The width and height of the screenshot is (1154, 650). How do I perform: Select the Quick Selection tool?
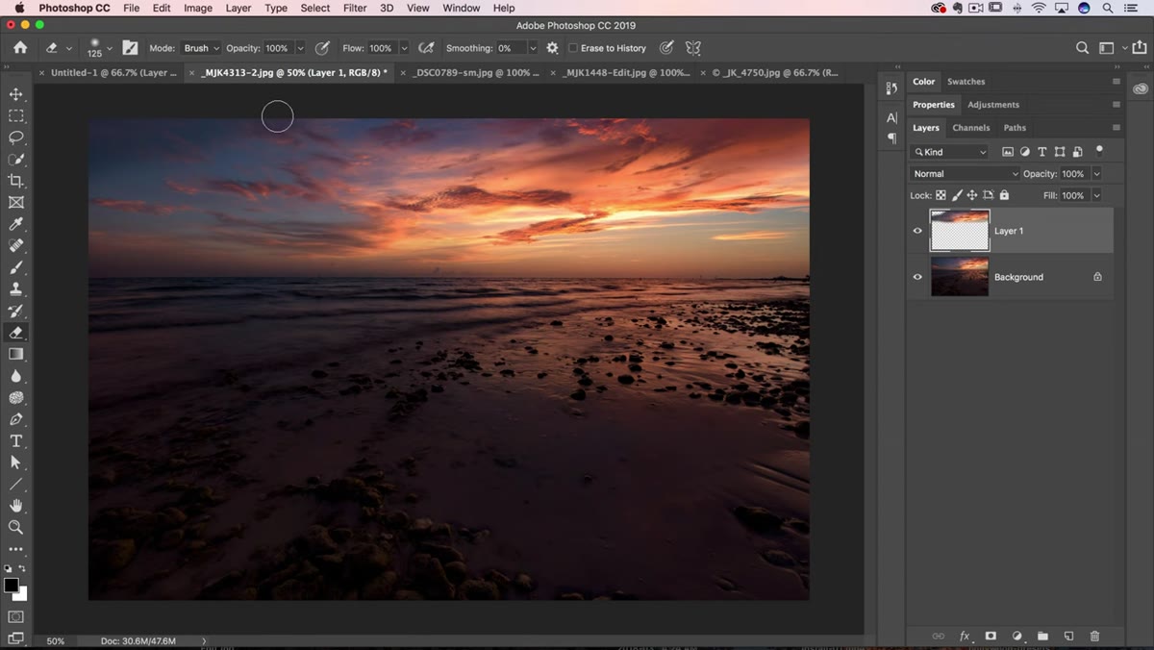15,159
